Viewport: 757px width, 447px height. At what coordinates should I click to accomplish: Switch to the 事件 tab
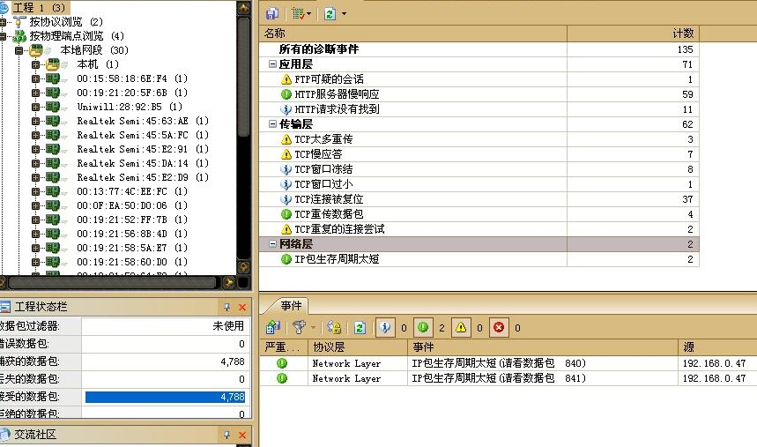[x=291, y=305]
